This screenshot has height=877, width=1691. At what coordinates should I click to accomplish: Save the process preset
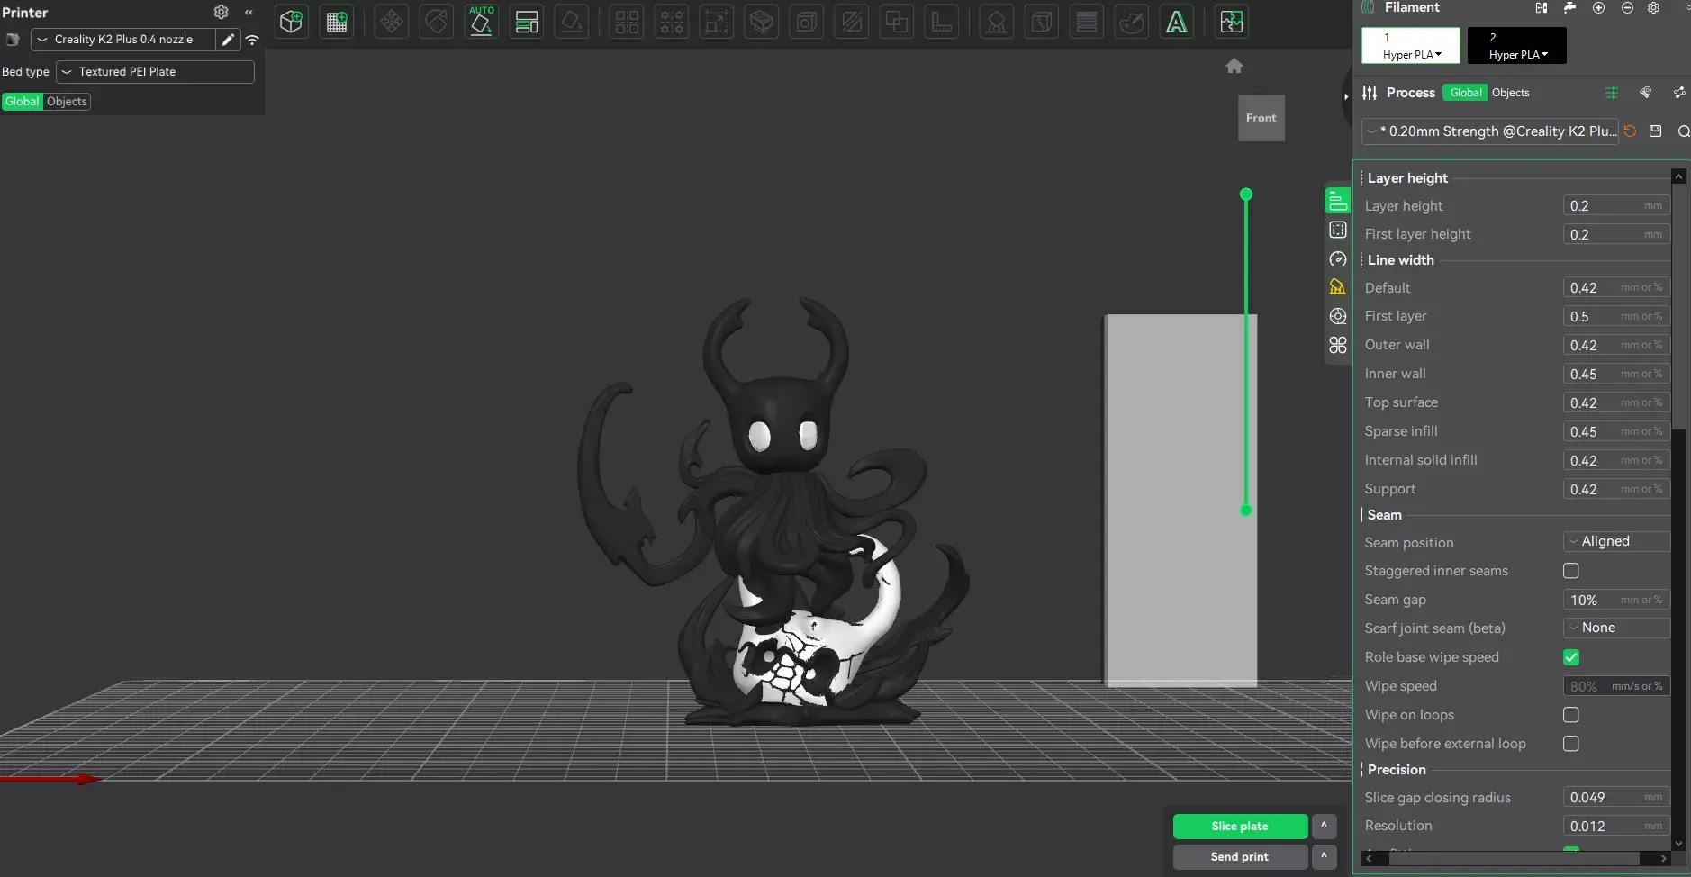[1656, 131]
